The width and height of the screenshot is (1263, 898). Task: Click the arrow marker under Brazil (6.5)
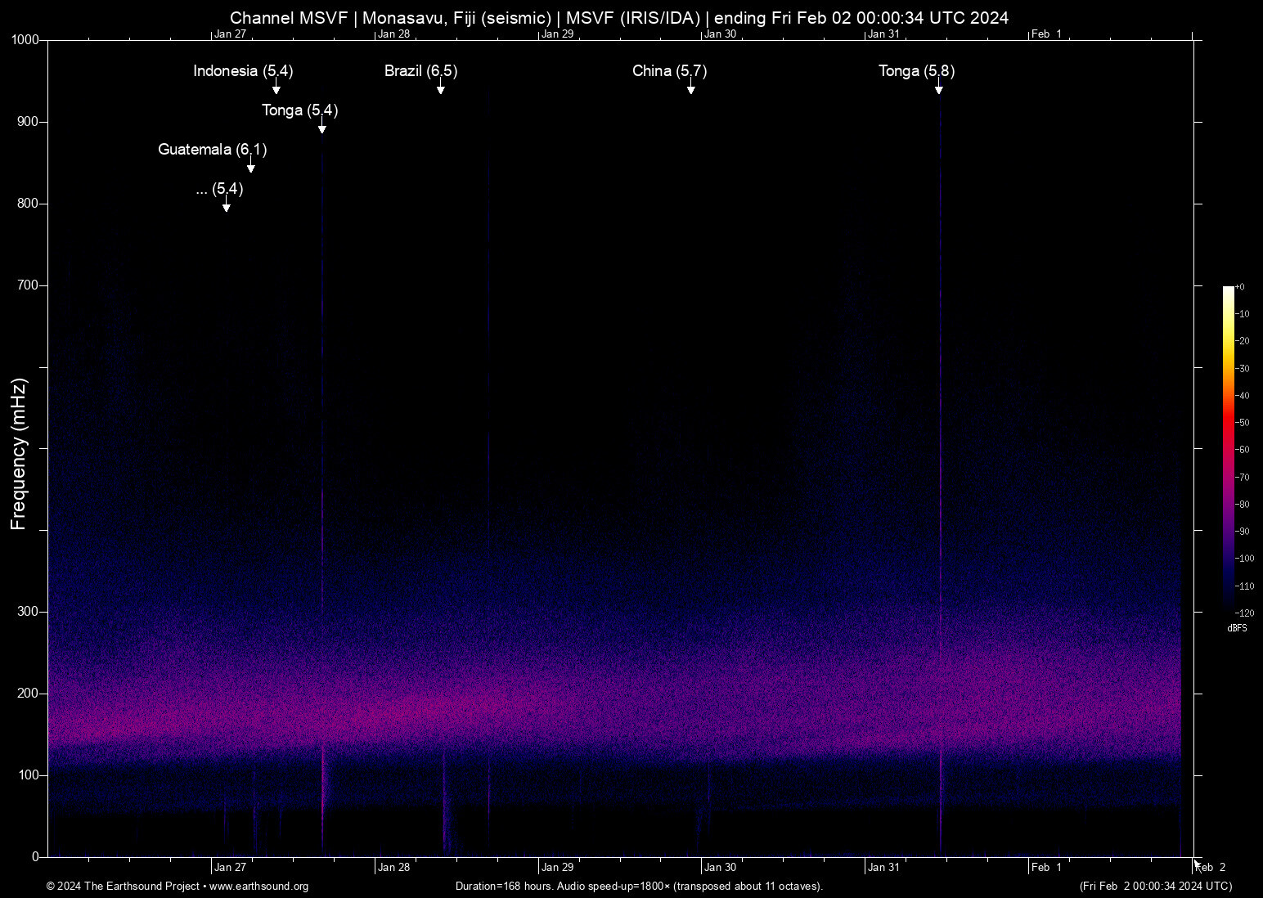[441, 88]
